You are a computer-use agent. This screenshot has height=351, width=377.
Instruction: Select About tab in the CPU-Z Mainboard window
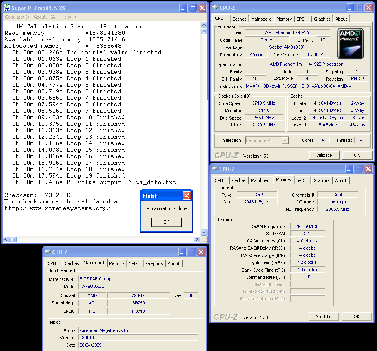coord(174,263)
